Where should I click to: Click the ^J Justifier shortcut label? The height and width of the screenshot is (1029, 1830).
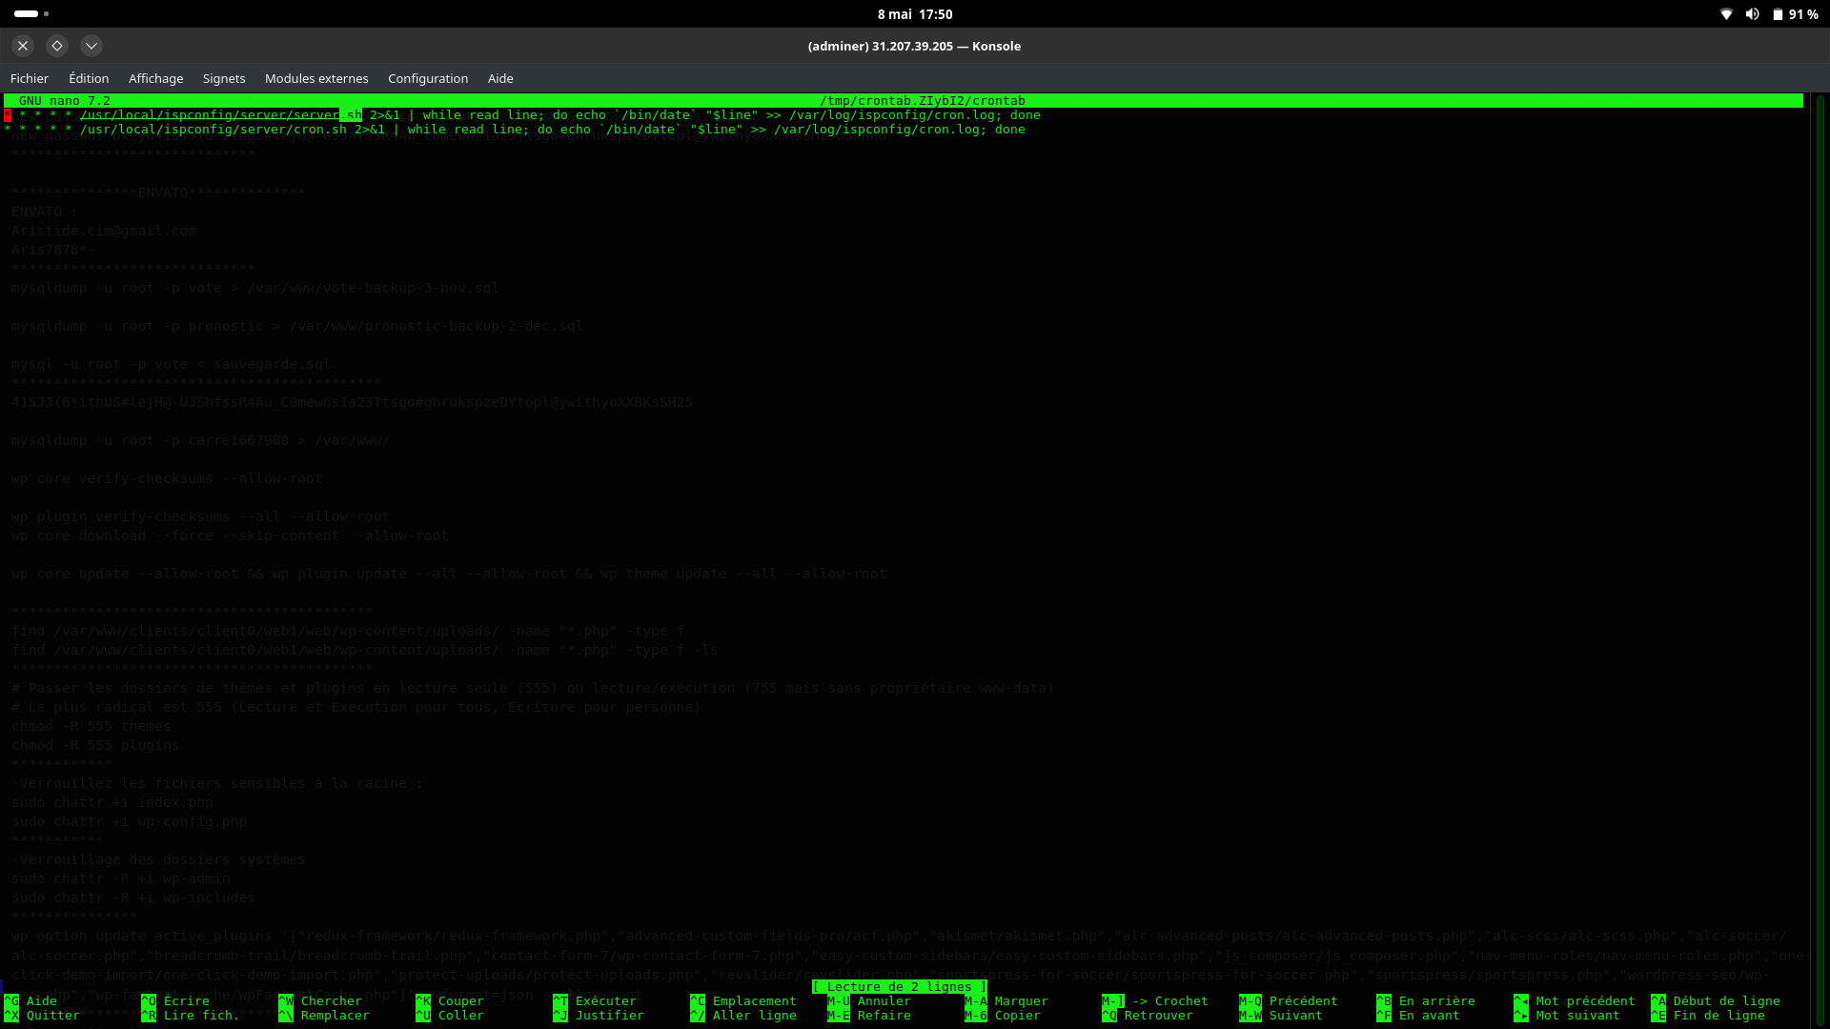pyautogui.click(x=599, y=1016)
